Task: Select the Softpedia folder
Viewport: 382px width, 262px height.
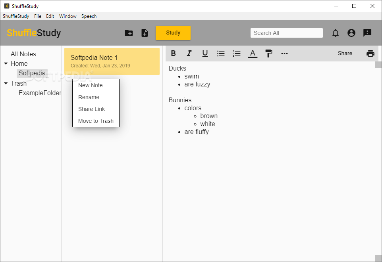Action: pyautogui.click(x=32, y=73)
